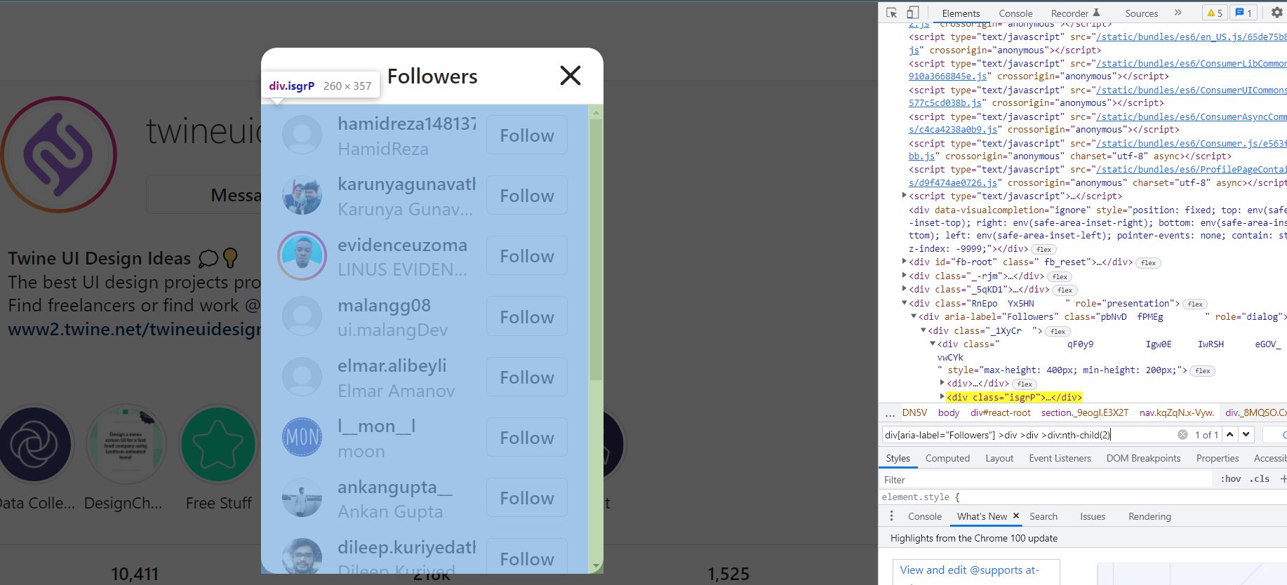Click flex badge beside max-height style

[1202, 371]
